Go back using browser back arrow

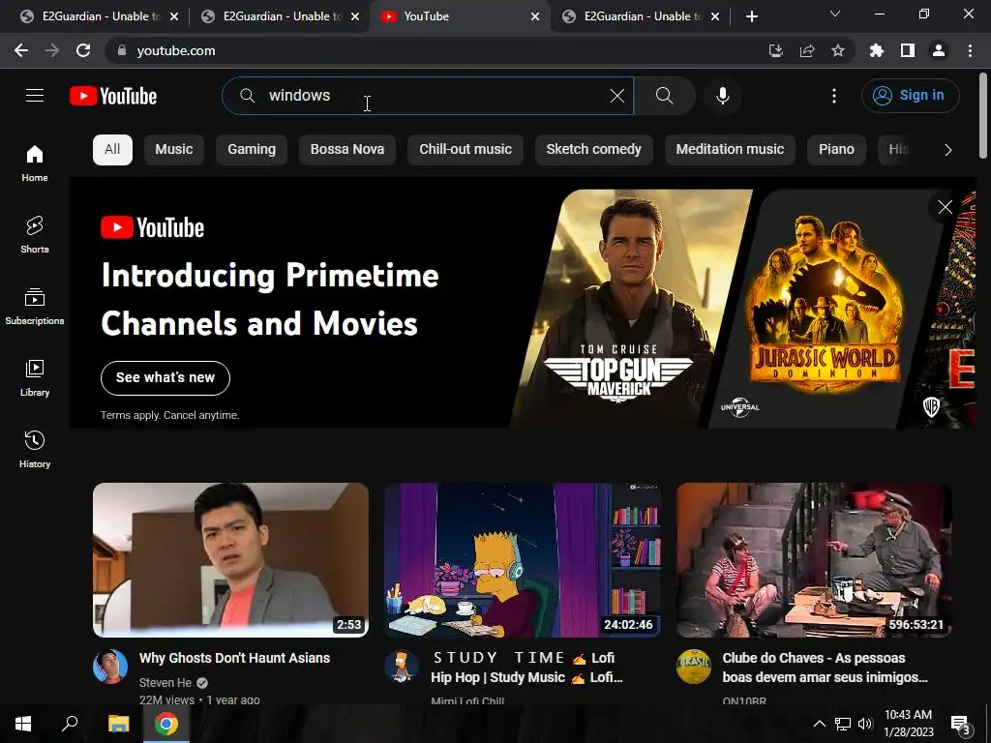point(21,50)
